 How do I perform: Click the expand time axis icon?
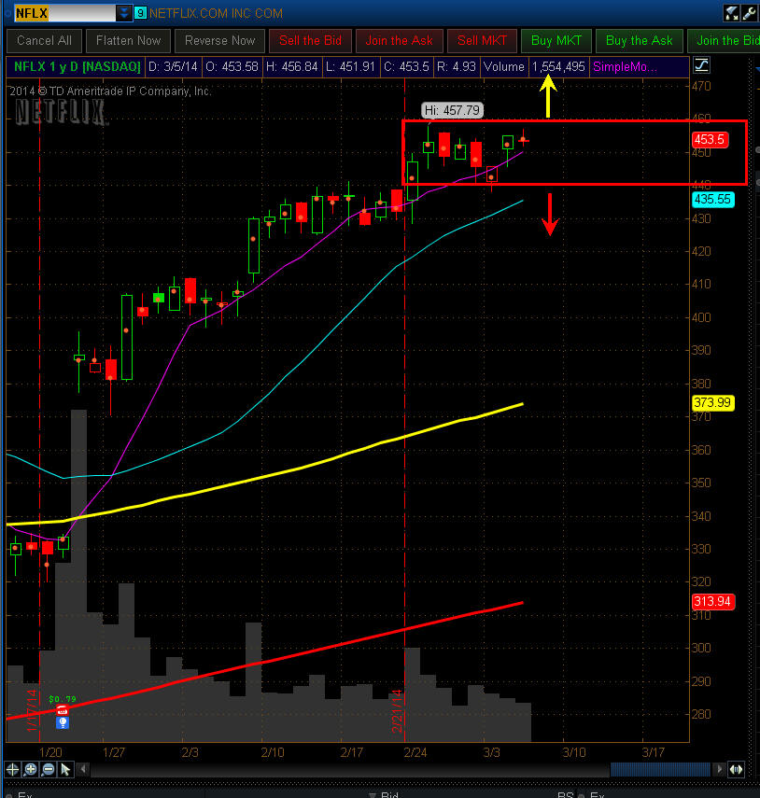tap(736, 769)
